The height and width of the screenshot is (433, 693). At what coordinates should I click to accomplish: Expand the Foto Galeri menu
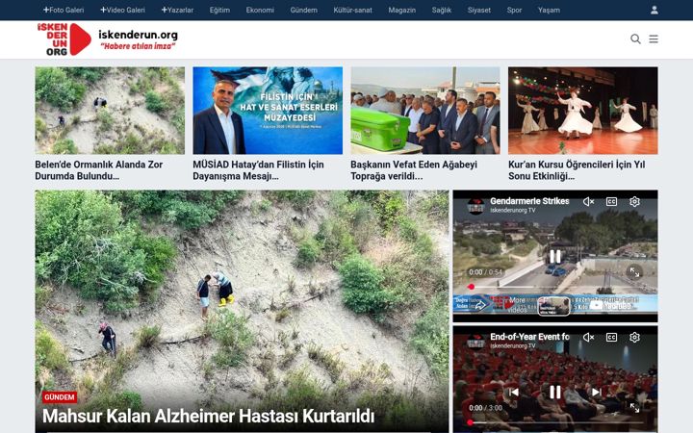[x=64, y=10]
